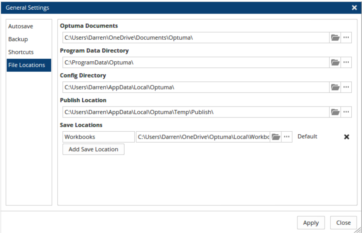Click ellipsis button for Workbooks save location
Viewport: 362px width, 233px height.
coord(287,137)
